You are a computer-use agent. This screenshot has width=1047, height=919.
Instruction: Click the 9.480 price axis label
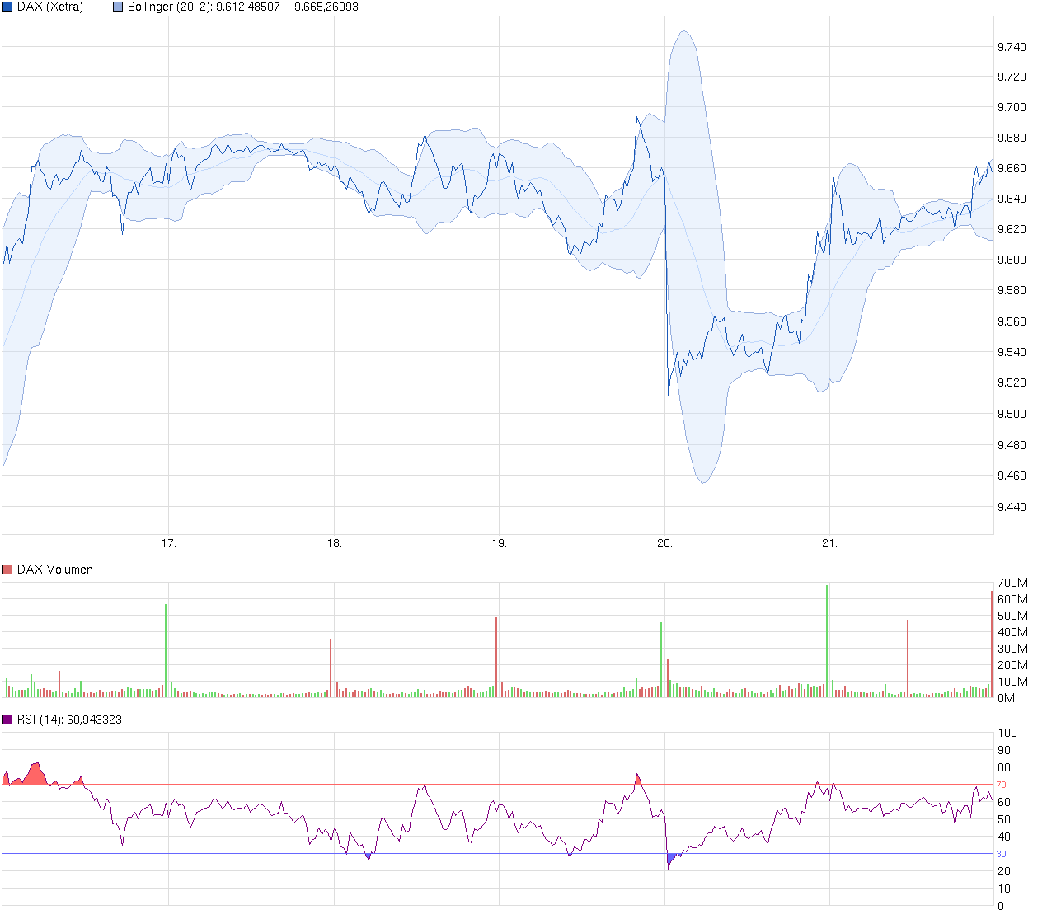tap(1012, 445)
